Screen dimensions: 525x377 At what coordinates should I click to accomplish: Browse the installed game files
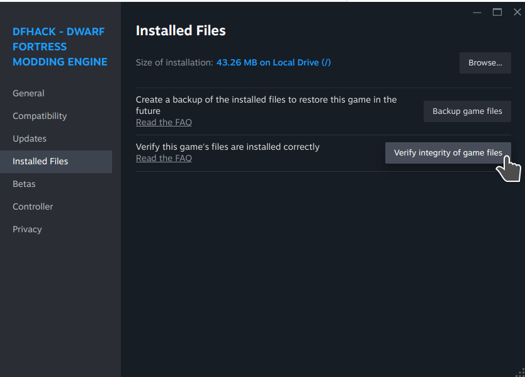tap(485, 62)
